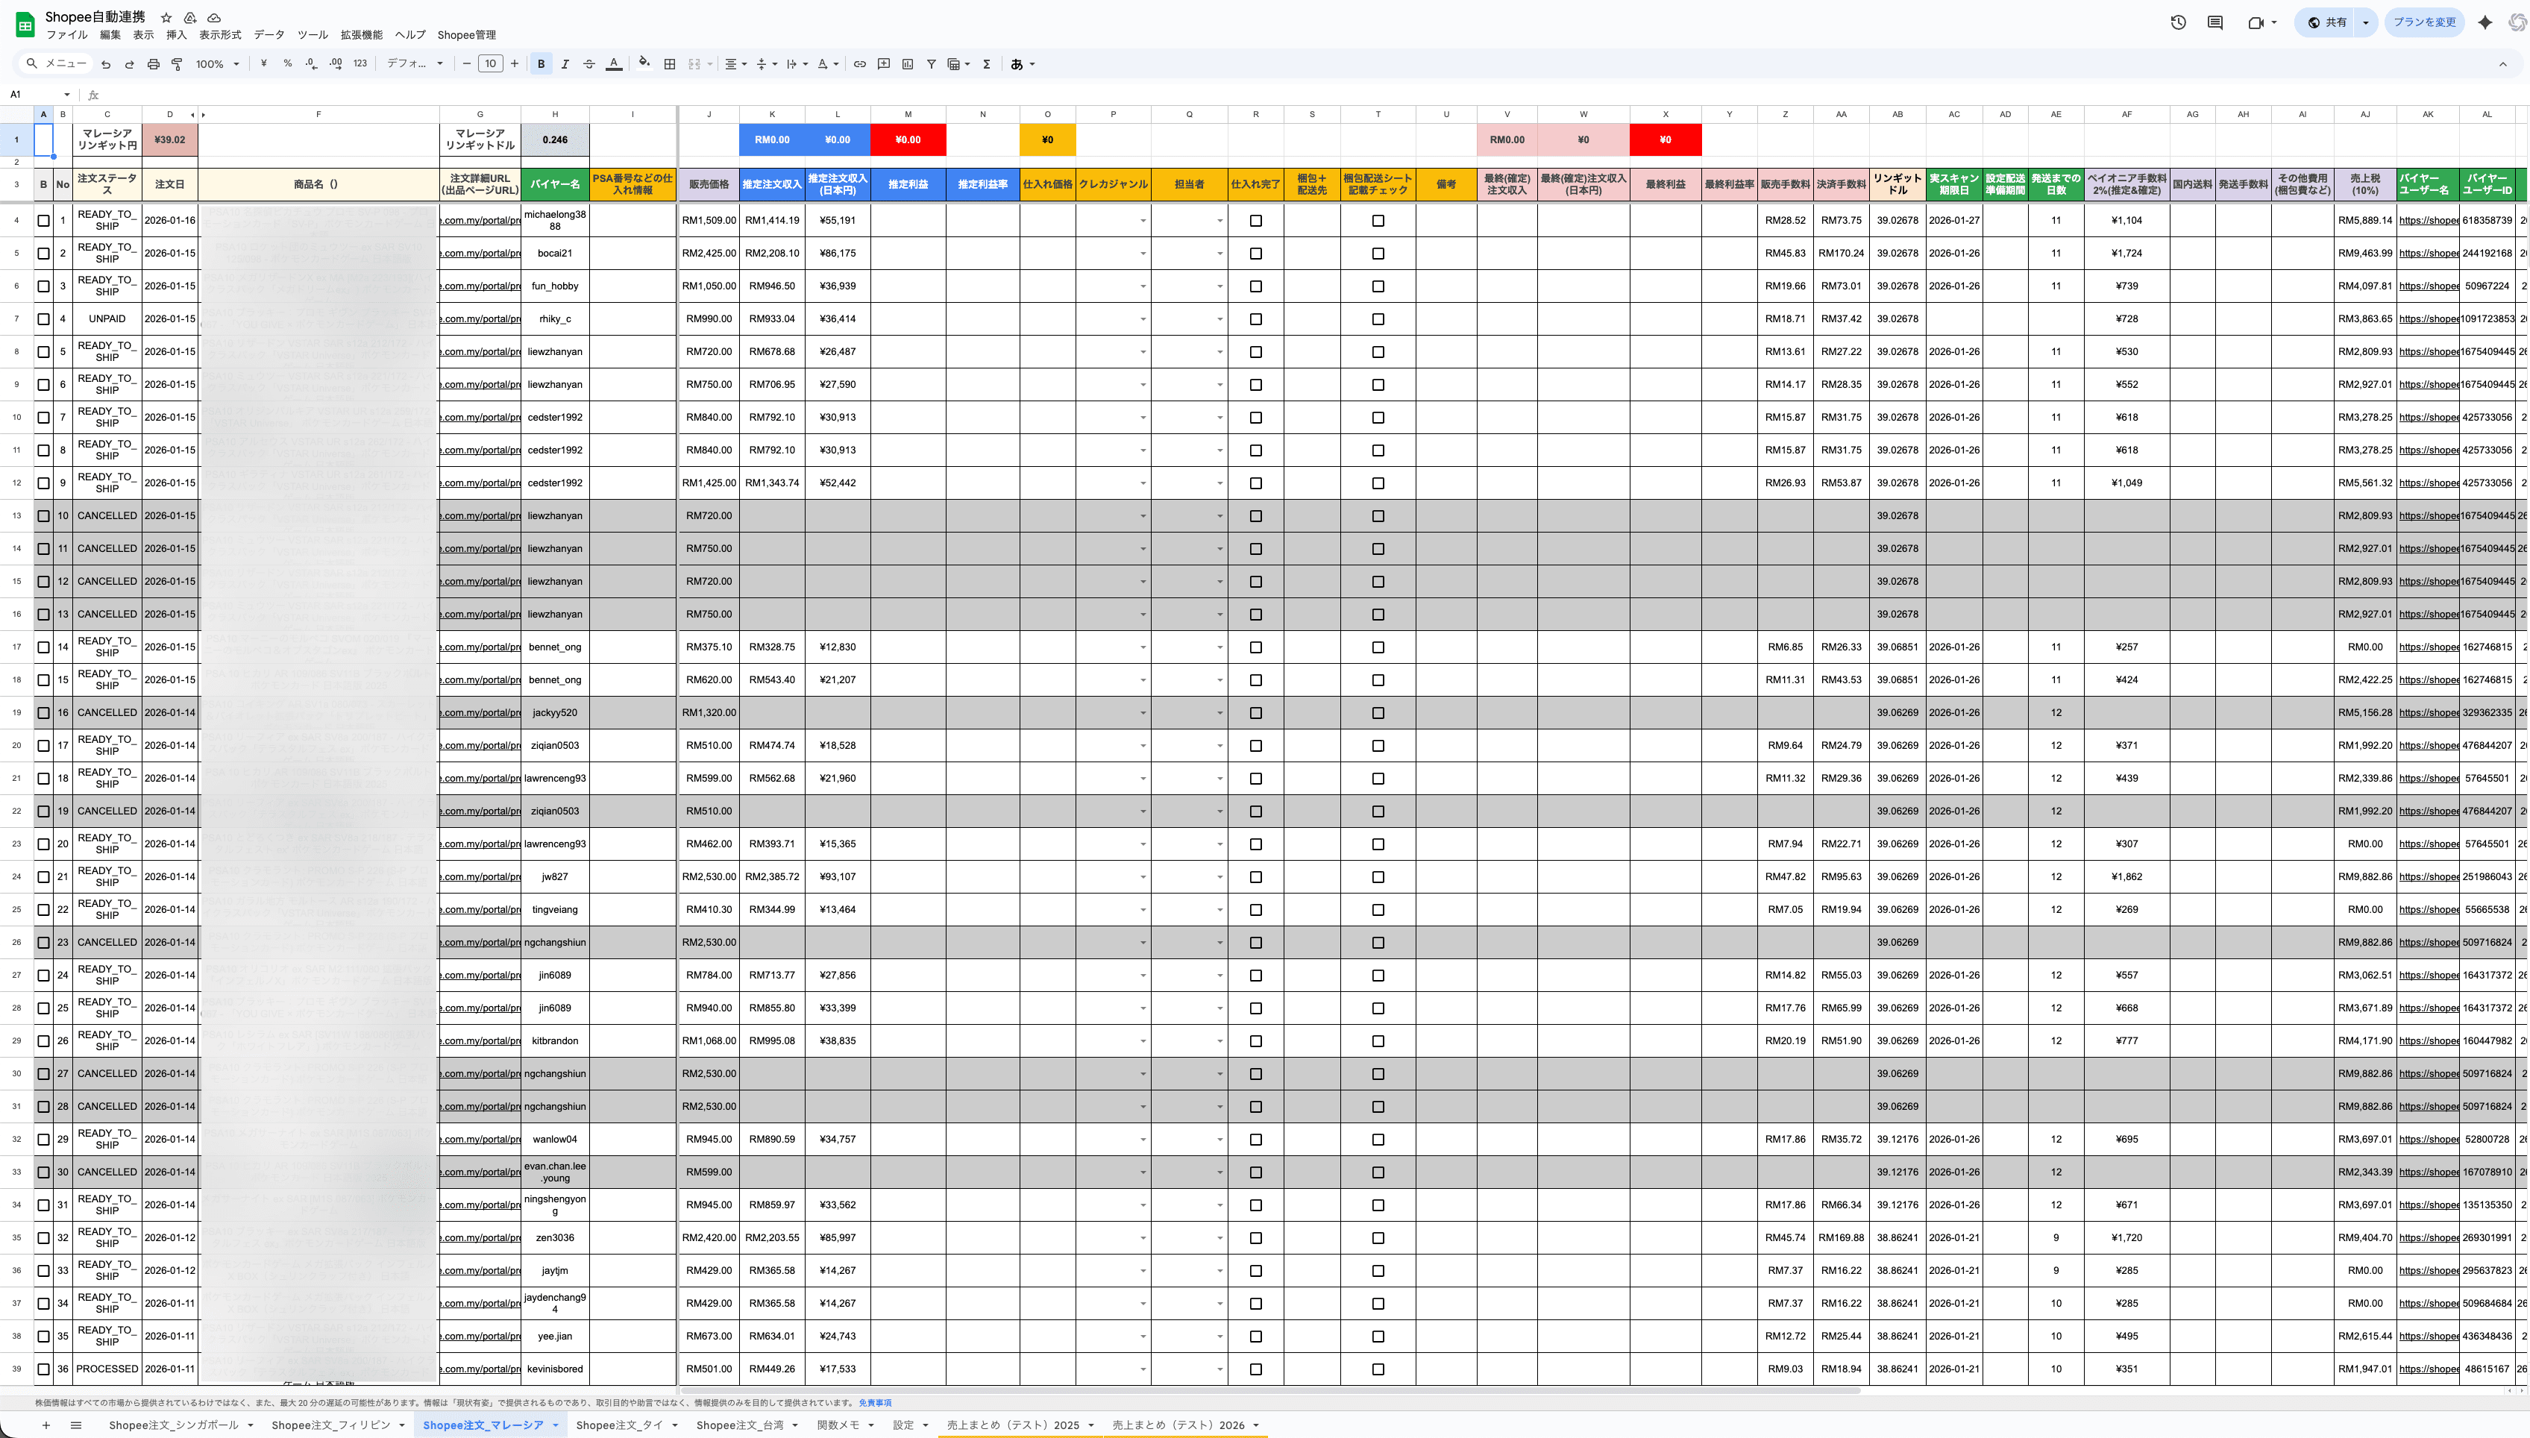Screen dimensions: 2530x1438
Task: Open the クレカジャンル dropdown for order 1
Action: tap(1143, 222)
